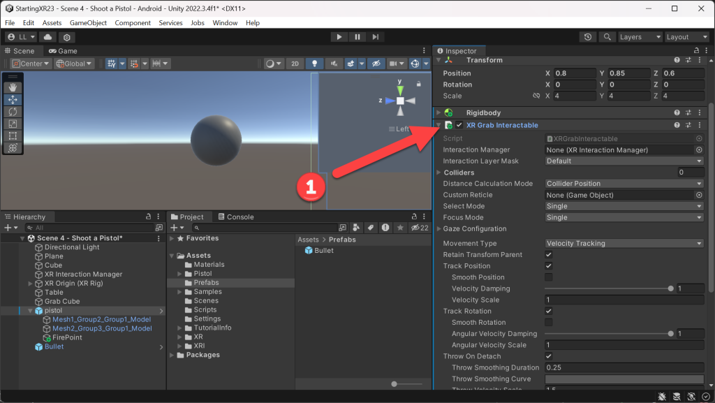Select the Rotate tool
This screenshot has height=403, width=715.
click(13, 112)
